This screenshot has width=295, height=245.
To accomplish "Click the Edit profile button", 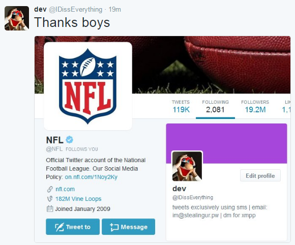I will coord(260,176).
